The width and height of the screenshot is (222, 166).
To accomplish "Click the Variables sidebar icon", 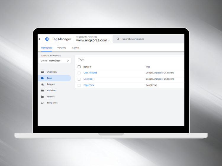I will click(42, 90).
